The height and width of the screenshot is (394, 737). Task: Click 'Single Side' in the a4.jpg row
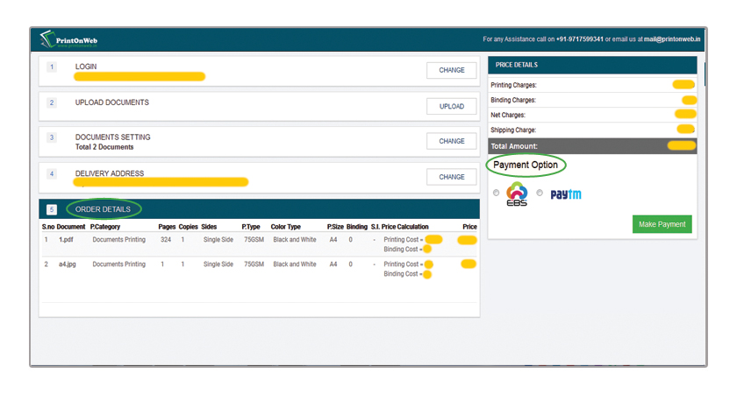pyautogui.click(x=218, y=264)
